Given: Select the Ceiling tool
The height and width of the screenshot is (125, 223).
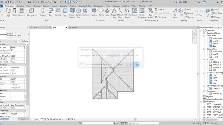Looking at the screenshot, I should point(58,12).
